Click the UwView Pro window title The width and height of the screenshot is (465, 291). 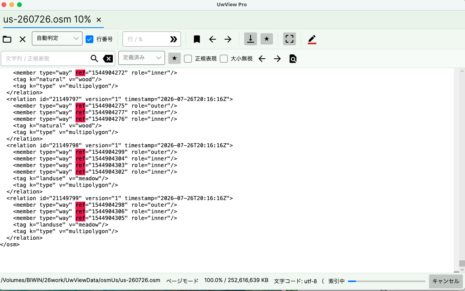point(232,4)
